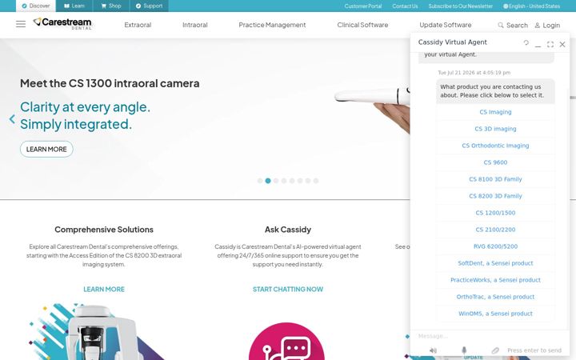576x360 pixels.
Task: Go to previous hero slide arrow
Action: (x=12, y=118)
